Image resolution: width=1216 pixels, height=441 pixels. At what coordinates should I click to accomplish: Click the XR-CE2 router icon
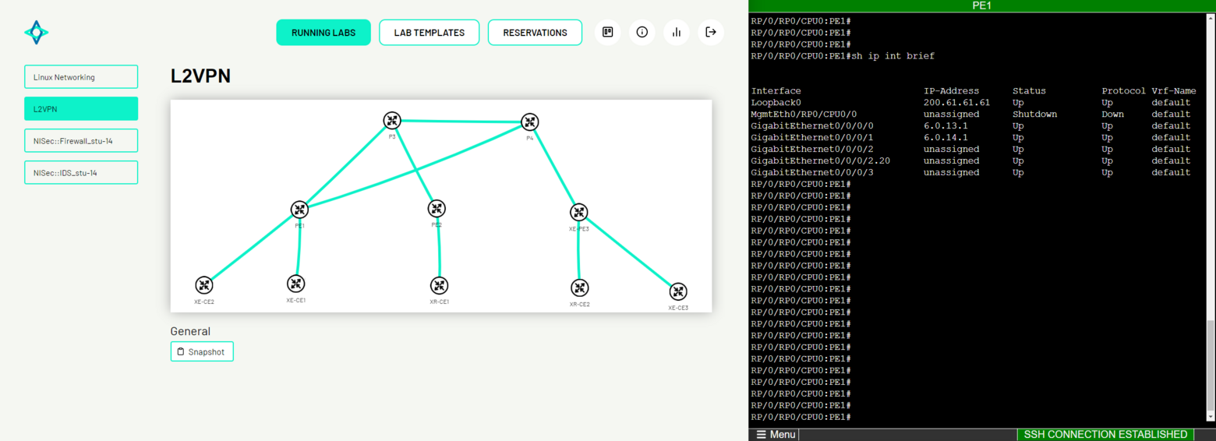pos(579,288)
